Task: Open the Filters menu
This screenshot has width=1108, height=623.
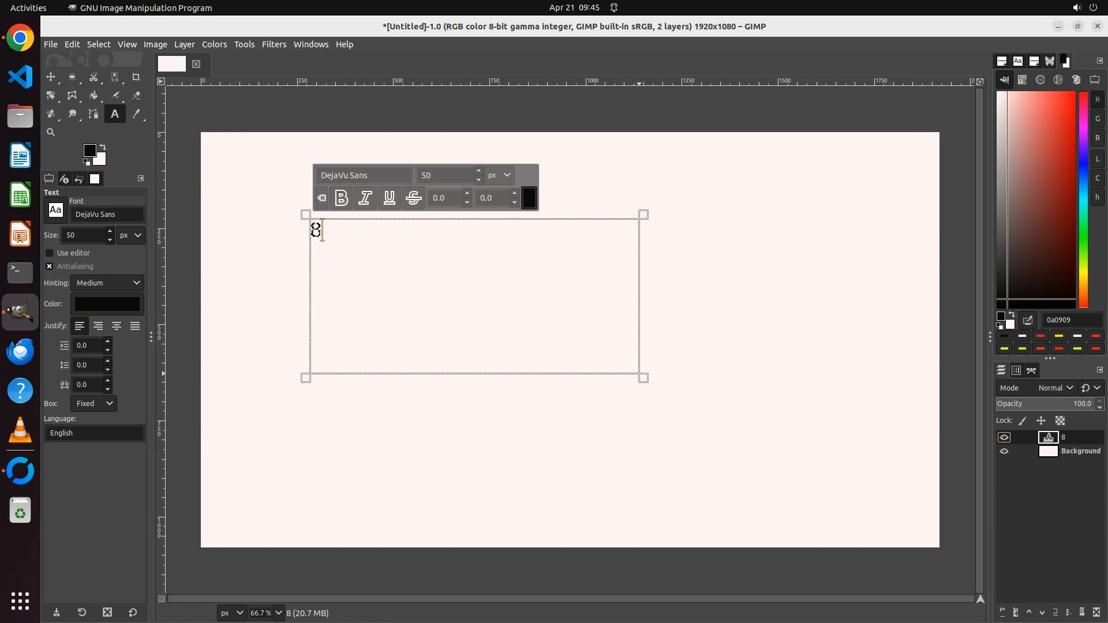Action: (x=274, y=44)
